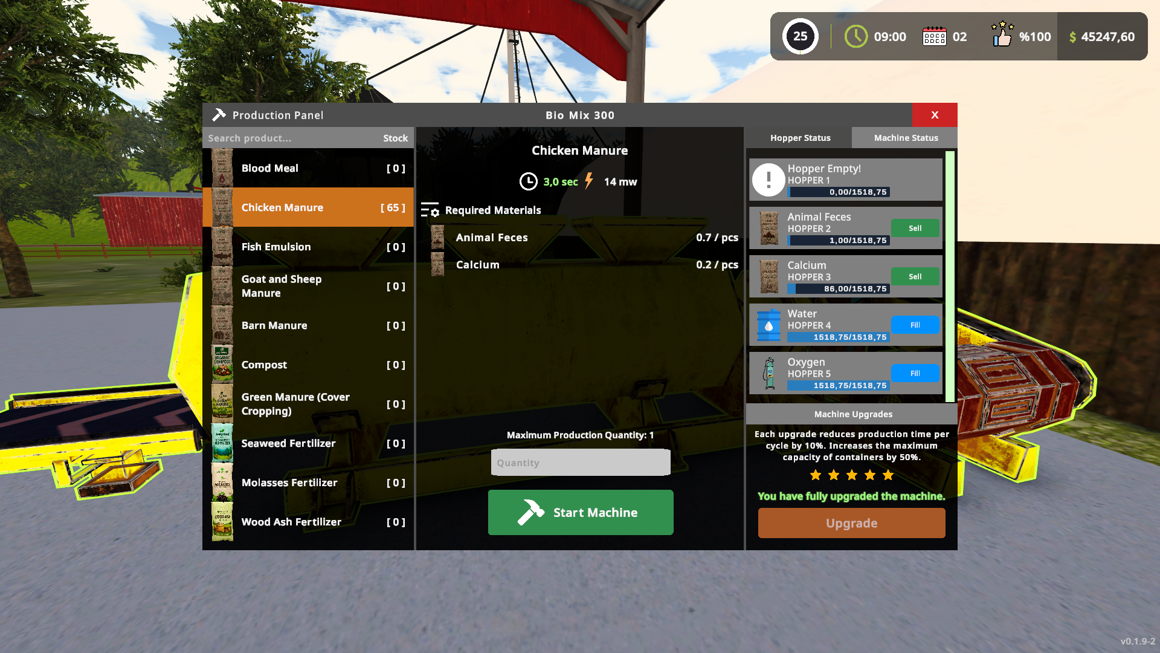This screenshot has width=1160, height=653.
Task: Fill the Water hopper
Action: (915, 325)
